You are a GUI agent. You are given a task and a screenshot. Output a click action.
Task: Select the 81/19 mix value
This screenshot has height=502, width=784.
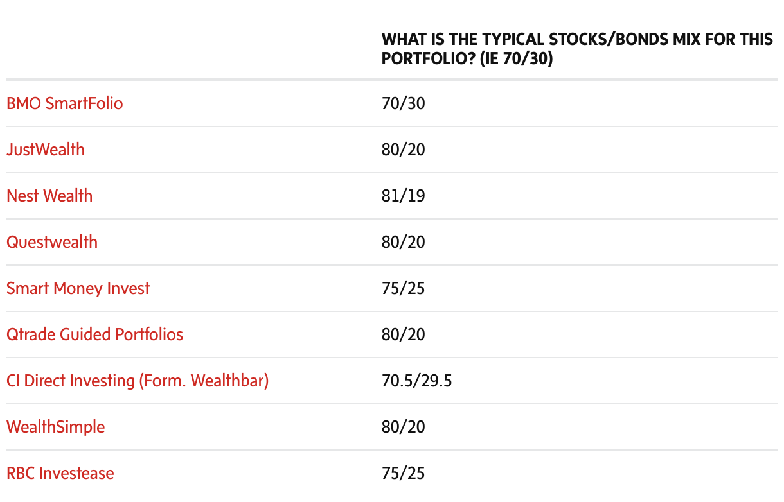coord(403,196)
